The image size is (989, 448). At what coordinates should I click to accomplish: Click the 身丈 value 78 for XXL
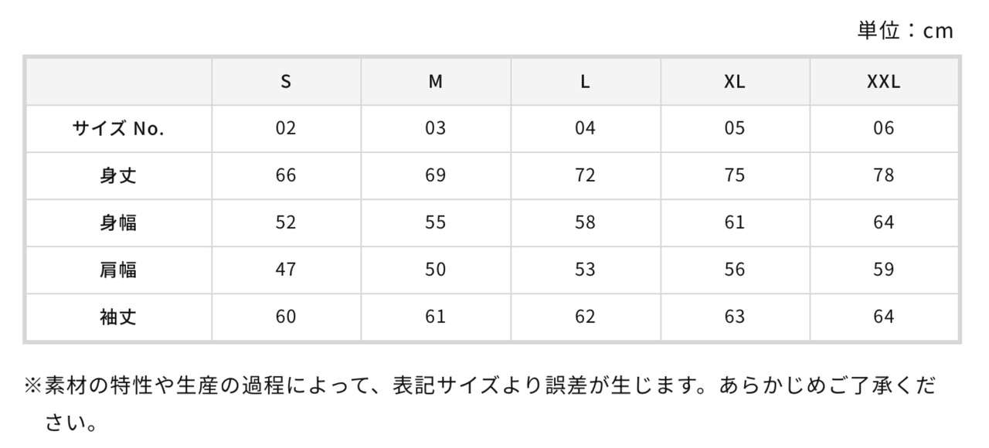[884, 176]
